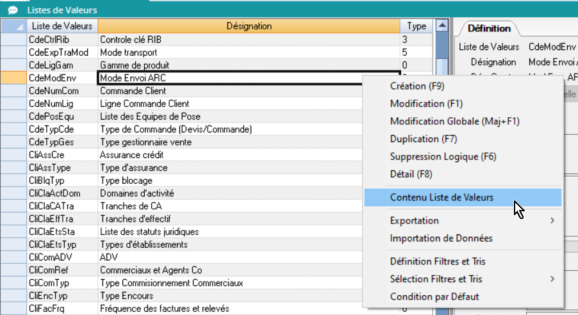This screenshot has height=315, width=578.
Task: Select Condition par Défaut
Action: (434, 296)
